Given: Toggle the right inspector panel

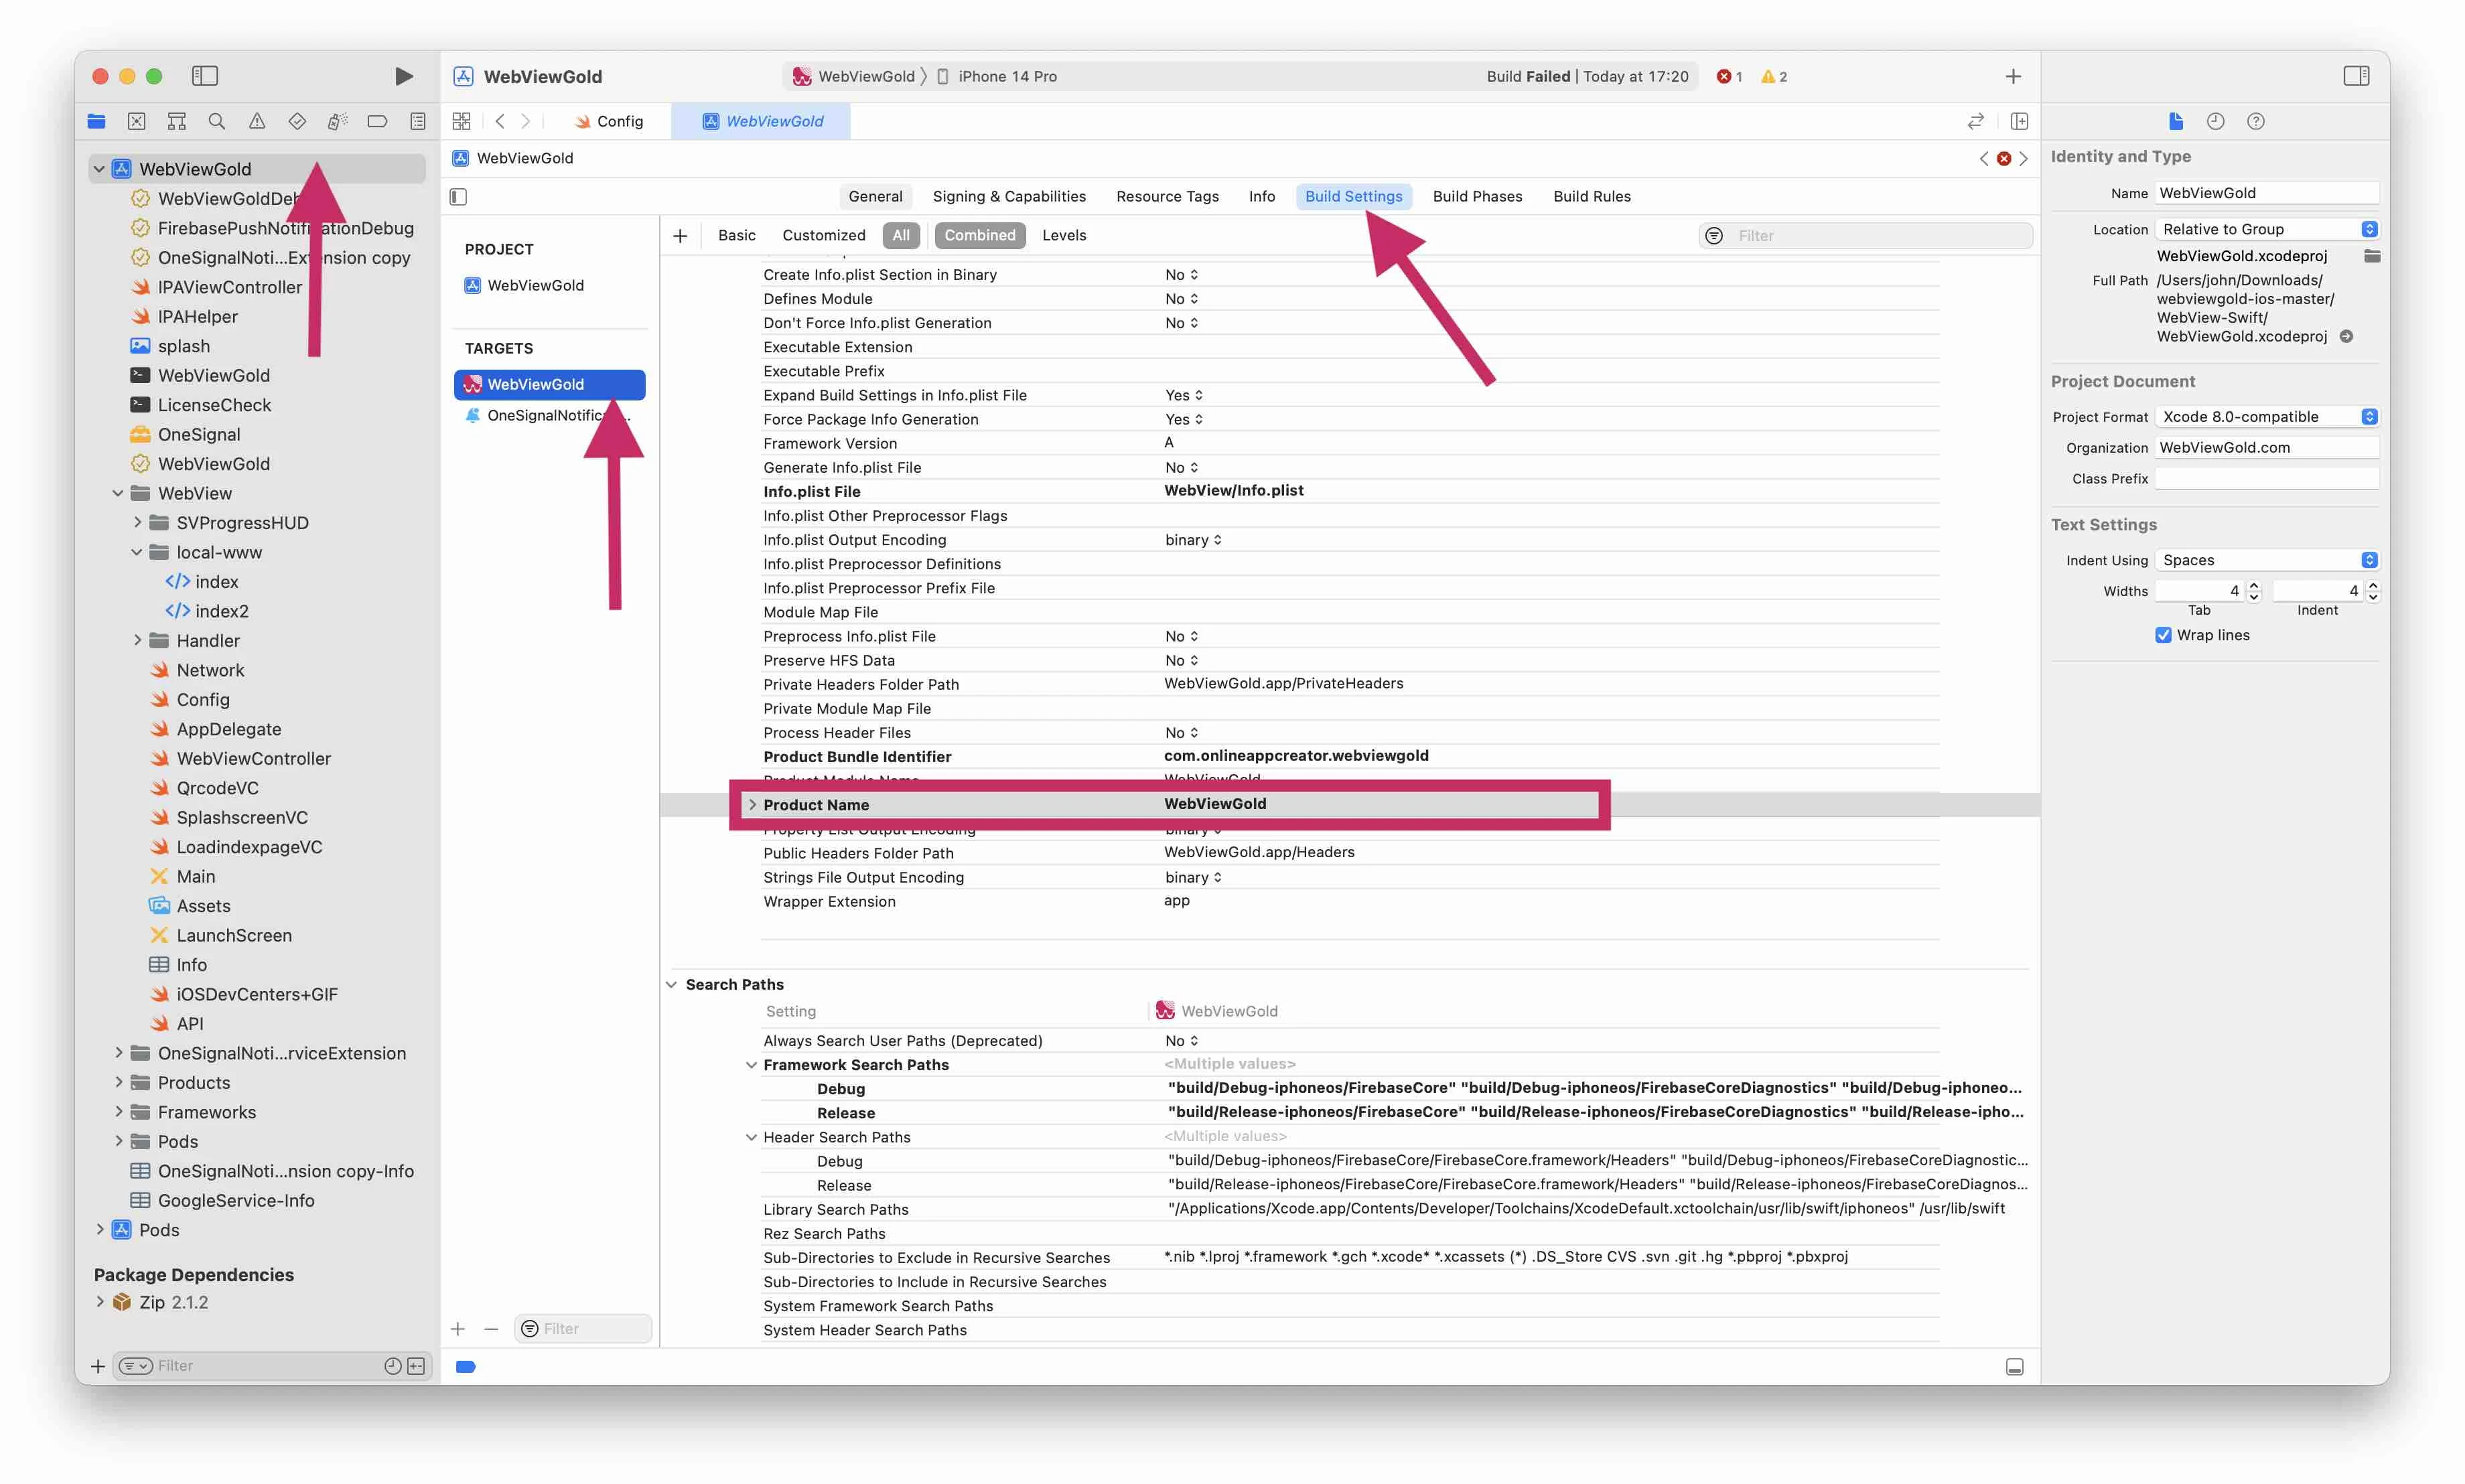Looking at the screenshot, I should tap(2357, 76).
